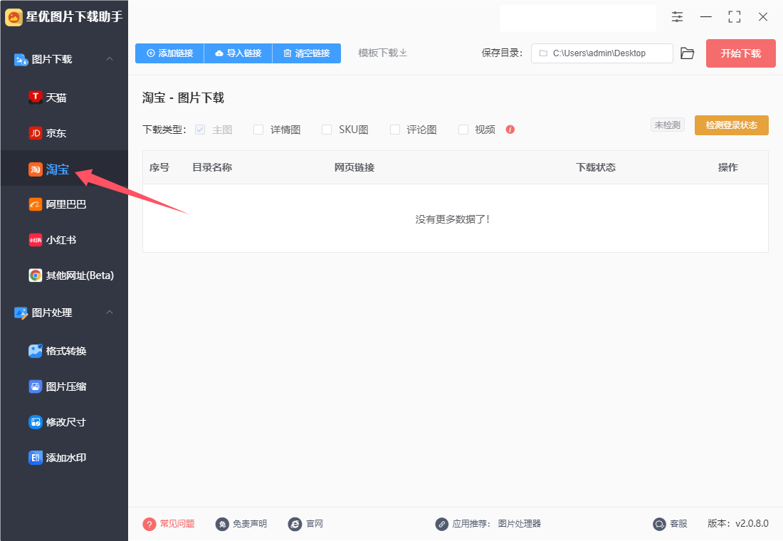The width and height of the screenshot is (783, 541).
Task: Click 导入链接 button
Action: 238,53
